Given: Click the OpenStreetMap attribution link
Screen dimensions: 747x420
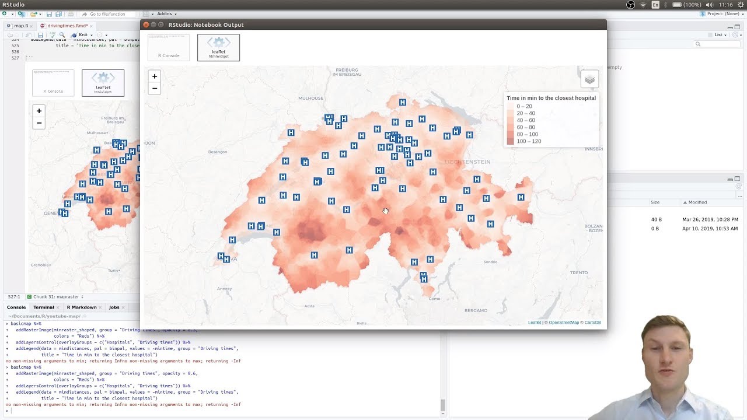Looking at the screenshot, I should pos(563,323).
